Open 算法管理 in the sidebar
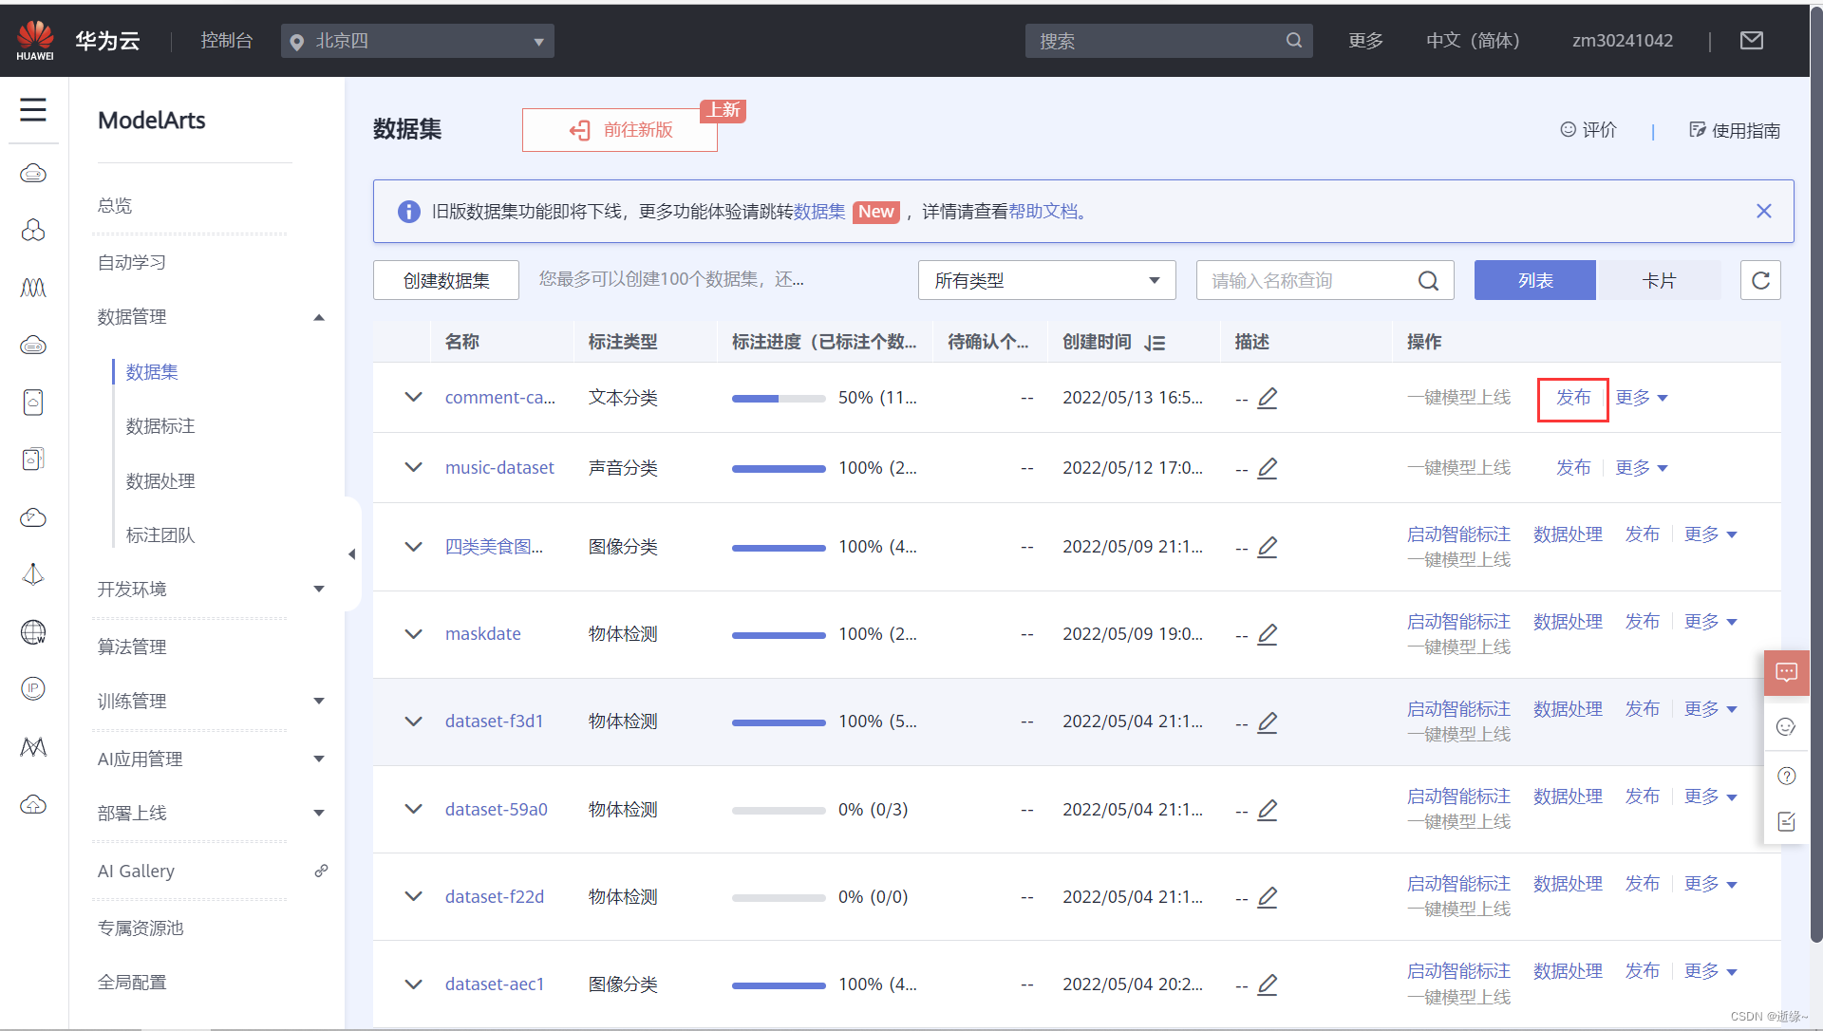This screenshot has width=1823, height=1031. pyautogui.click(x=132, y=647)
